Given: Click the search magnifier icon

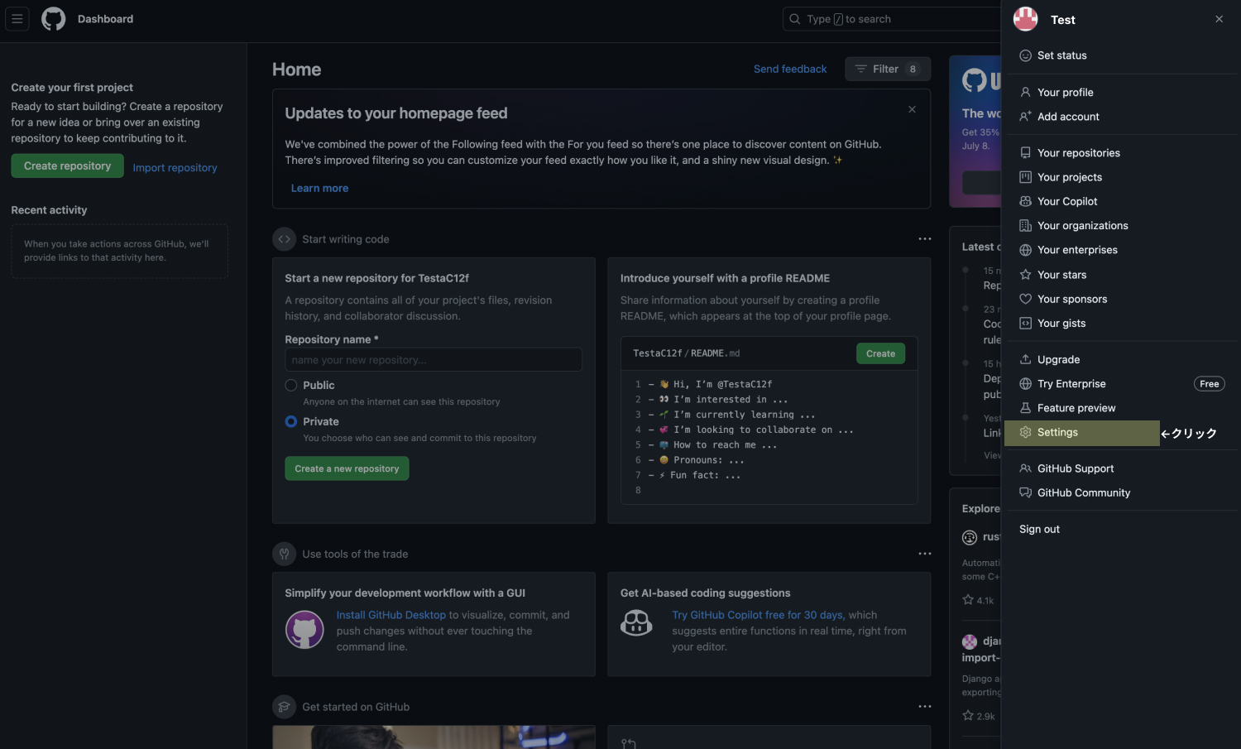Looking at the screenshot, I should (x=794, y=18).
